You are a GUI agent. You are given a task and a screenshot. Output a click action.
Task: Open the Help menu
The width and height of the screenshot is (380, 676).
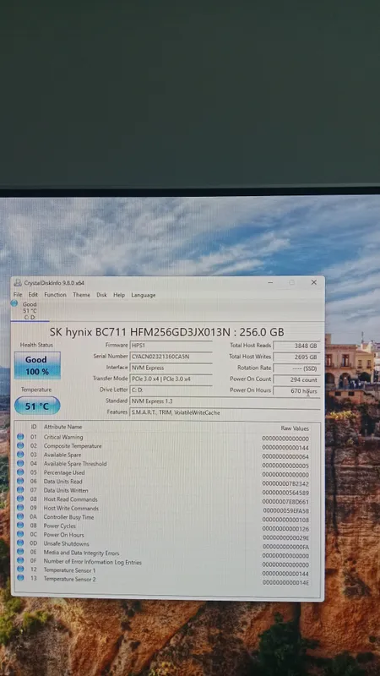point(119,295)
